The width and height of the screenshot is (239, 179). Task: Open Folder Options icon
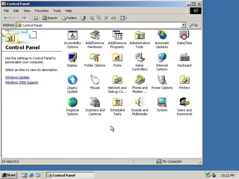(x=95, y=60)
